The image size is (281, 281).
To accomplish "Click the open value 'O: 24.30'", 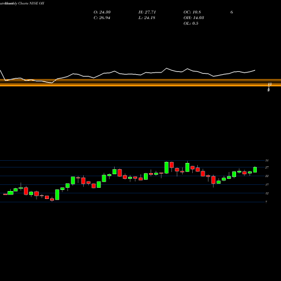I will coord(102,12).
